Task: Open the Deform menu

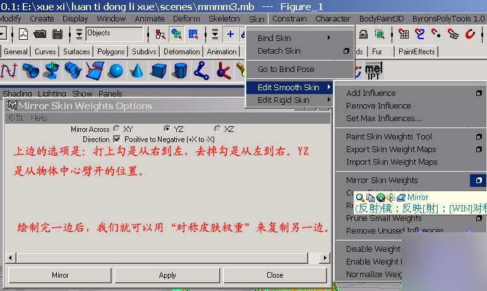Action: pos(186,18)
